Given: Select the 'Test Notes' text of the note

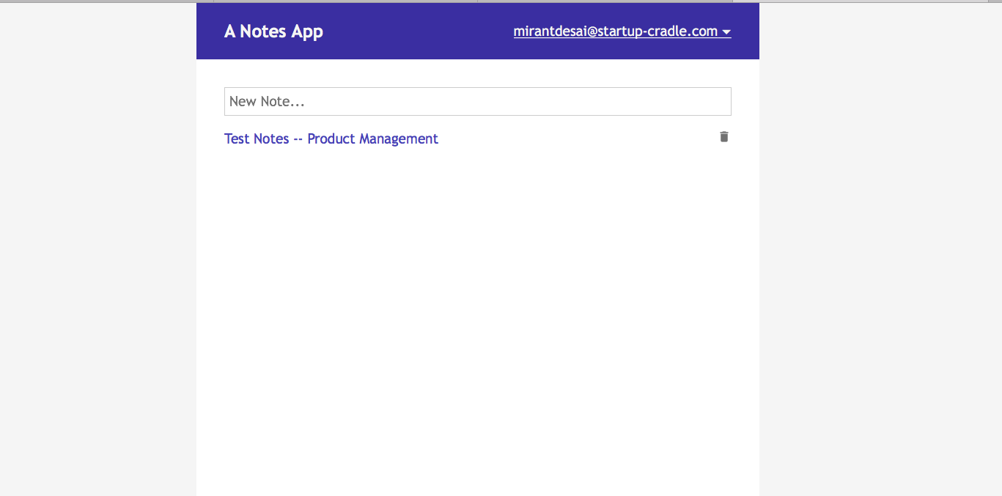Looking at the screenshot, I should pyautogui.click(x=257, y=138).
